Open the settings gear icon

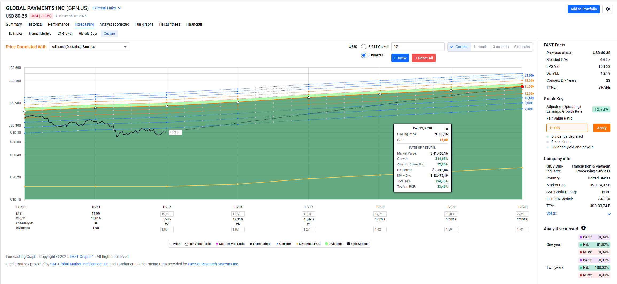click(607, 9)
